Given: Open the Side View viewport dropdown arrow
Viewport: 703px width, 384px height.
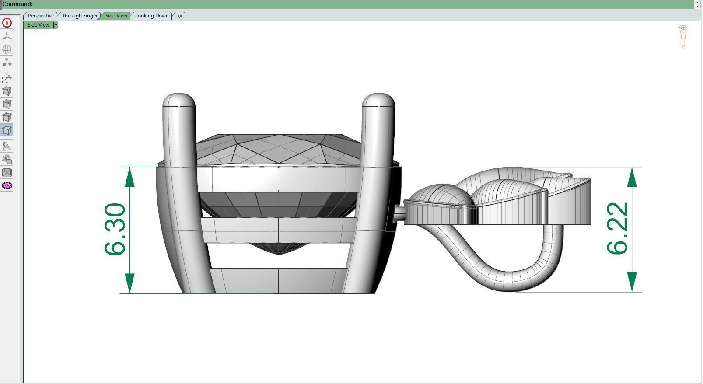Looking at the screenshot, I should pyautogui.click(x=56, y=25).
